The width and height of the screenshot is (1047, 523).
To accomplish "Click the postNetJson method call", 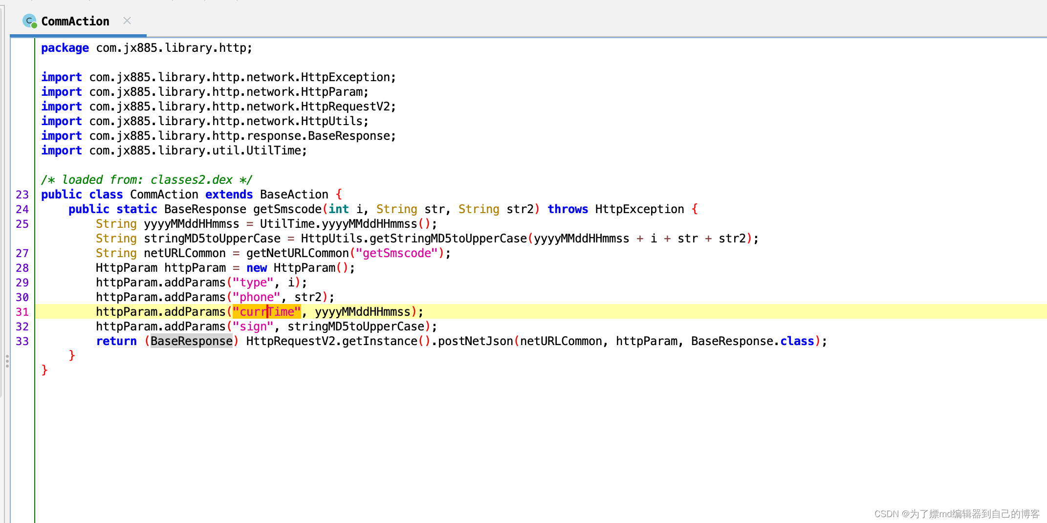I will pyautogui.click(x=476, y=341).
